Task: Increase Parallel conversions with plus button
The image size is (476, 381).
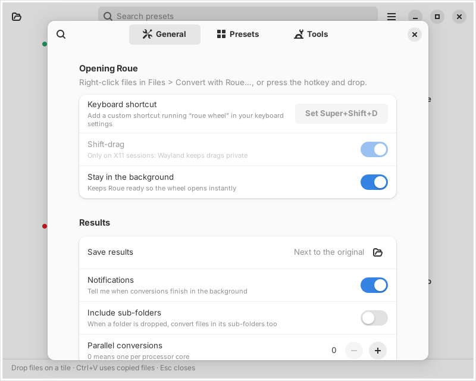Action: [378, 351]
